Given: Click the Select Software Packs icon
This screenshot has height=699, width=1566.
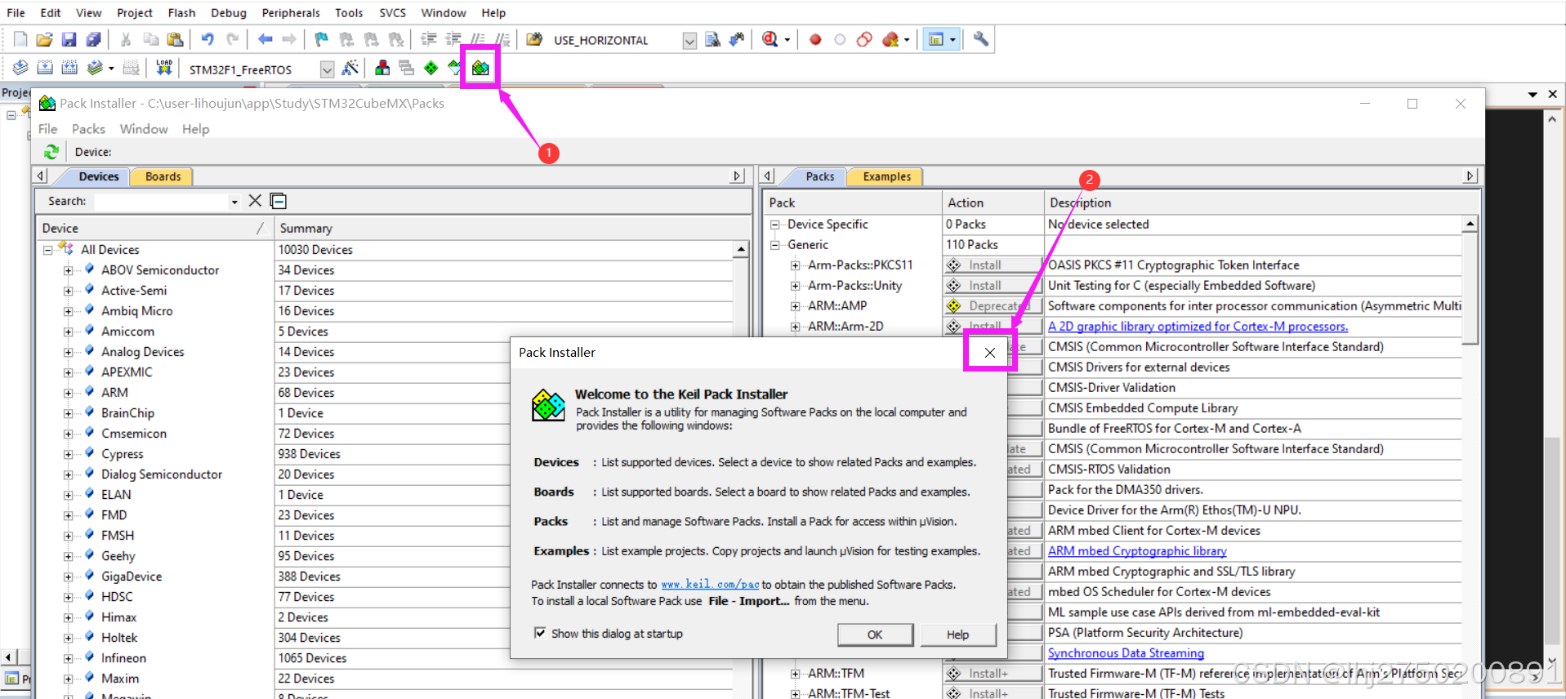Looking at the screenshot, I should tap(455, 68).
